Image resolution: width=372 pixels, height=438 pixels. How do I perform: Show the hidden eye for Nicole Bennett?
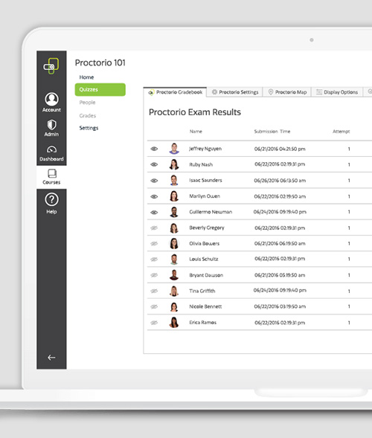[x=154, y=306]
